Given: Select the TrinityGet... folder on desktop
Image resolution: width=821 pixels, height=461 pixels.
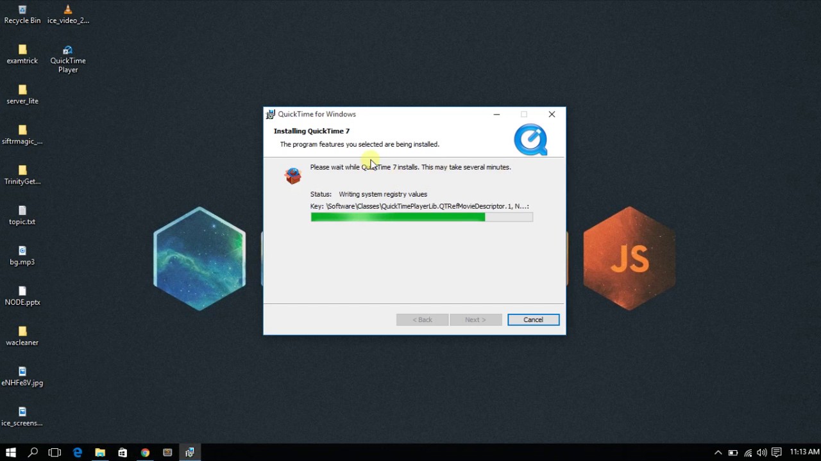Looking at the screenshot, I should 22,176.
